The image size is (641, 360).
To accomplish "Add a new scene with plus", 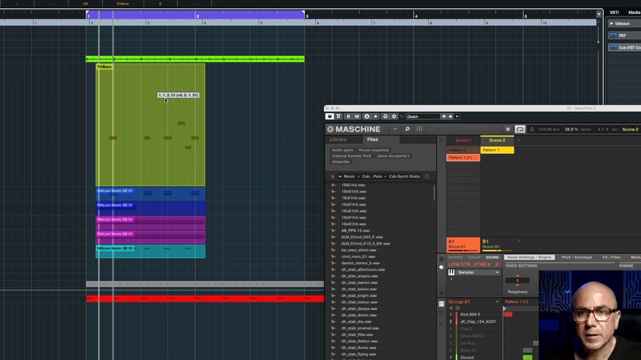I will [519, 141].
